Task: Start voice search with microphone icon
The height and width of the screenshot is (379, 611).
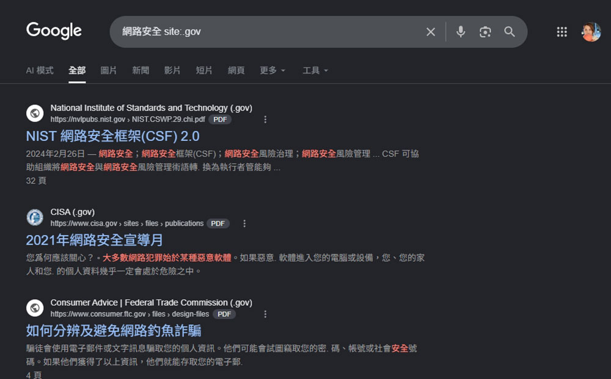Action: [x=461, y=32]
